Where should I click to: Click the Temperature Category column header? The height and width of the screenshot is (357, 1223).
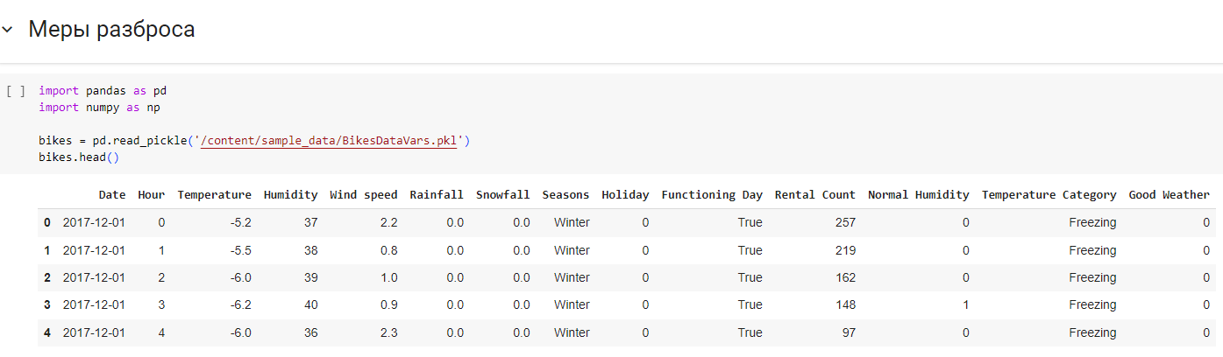tap(1049, 195)
